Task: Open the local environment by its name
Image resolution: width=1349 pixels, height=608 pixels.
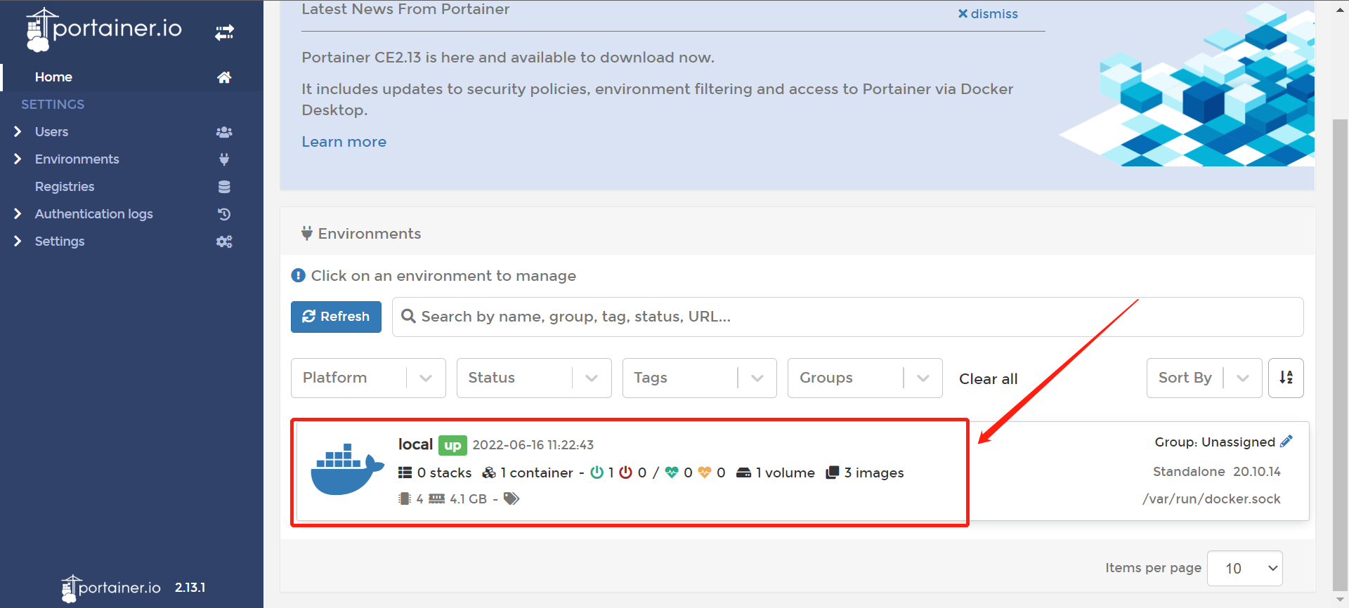Action: click(x=415, y=444)
